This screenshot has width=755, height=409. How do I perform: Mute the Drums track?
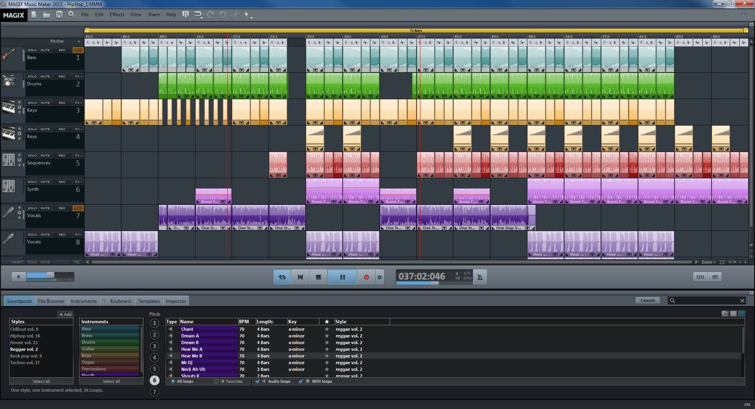point(45,77)
